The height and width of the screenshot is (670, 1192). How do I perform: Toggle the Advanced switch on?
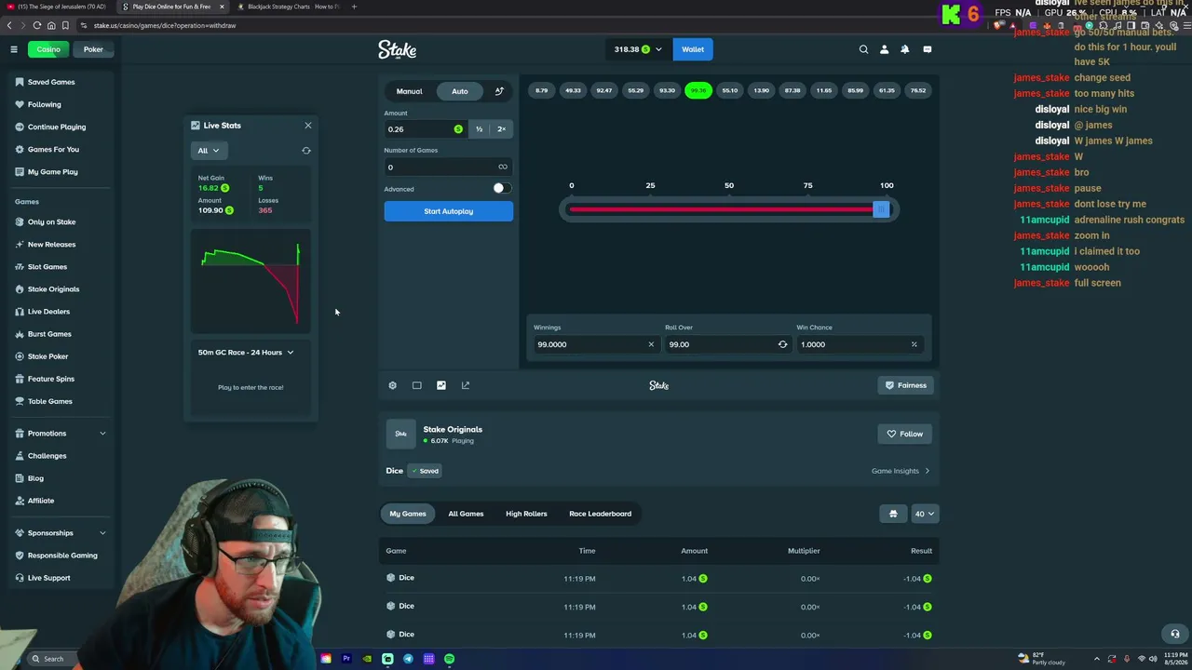502,189
